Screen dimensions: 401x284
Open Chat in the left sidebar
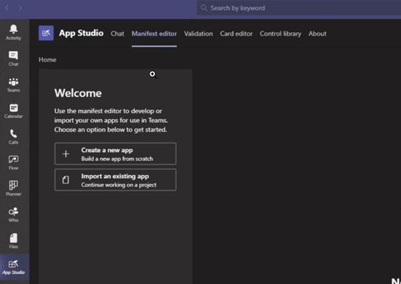tap(14, 59)
